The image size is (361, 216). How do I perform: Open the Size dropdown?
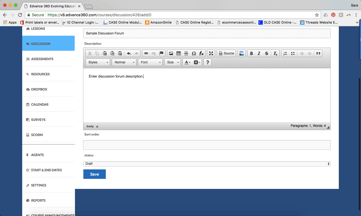tap(172, 62)
